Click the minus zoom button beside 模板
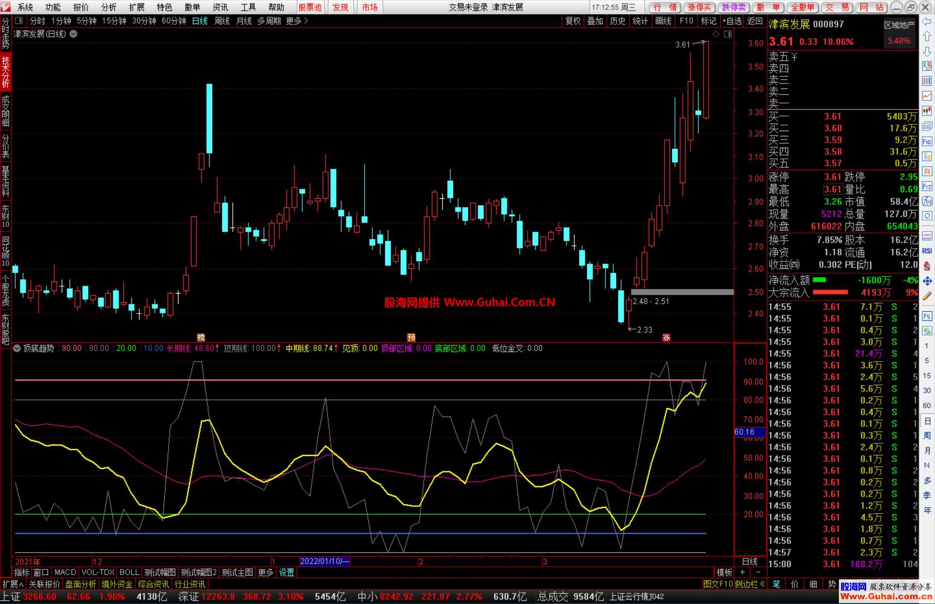This screenshot has width=935, height=604. 758,572
